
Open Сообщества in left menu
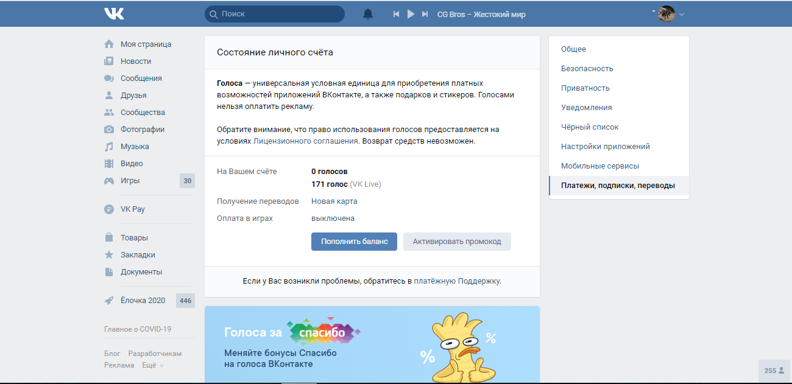pyautogui.click(x=143, y=112)
